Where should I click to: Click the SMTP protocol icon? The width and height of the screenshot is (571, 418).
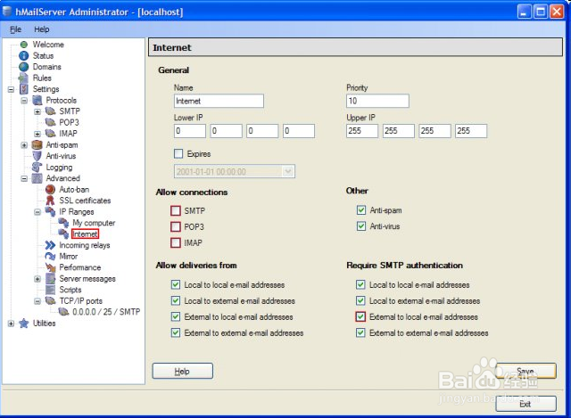(x=50, y=111)
